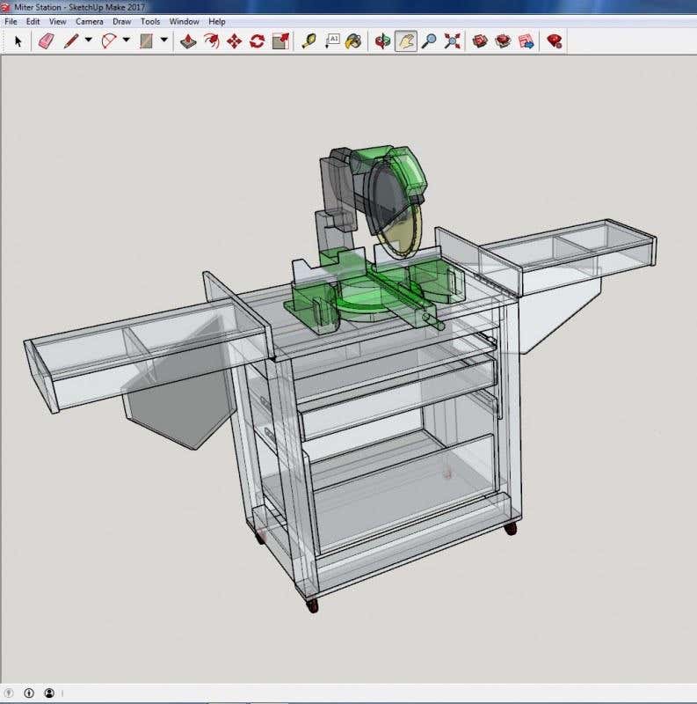Open the Shape tool dropdown arrow
This screenshot has height=704, width=697.
tap(164, 40)
